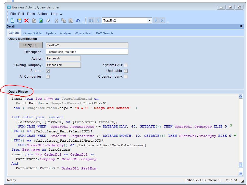Screen dimensions: 247x185
Task: Check the All Companies checkbox
Action: pyautogui.click(x=48, y=77)
